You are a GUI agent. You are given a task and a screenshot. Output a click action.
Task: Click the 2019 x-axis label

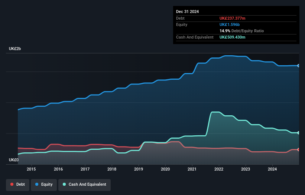[x=139, y=169]
